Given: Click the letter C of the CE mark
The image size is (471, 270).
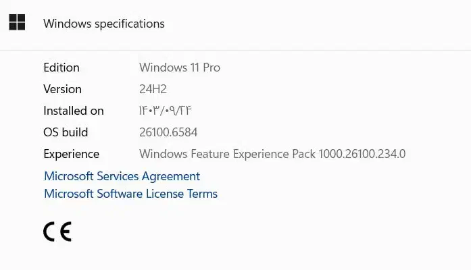Looking at the screenshot, I should [x=49, y=232].
